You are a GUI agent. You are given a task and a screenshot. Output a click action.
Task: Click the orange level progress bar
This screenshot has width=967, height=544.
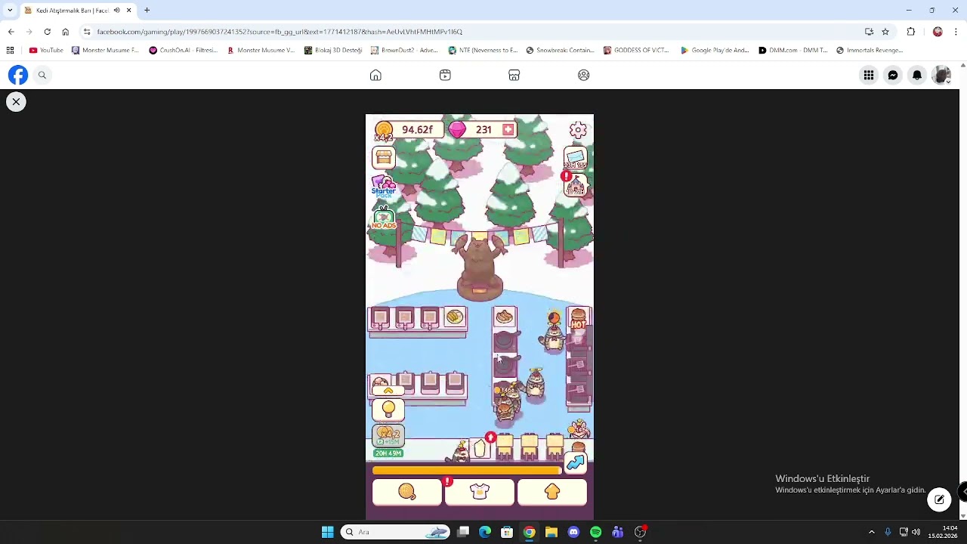coord(467,471)
